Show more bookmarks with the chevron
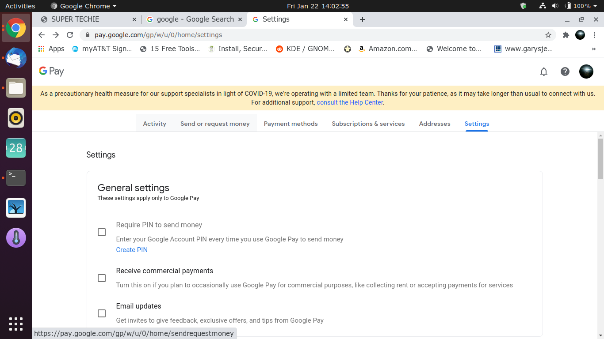The width and height of the screenshot is (604, 339). [593, 49]
